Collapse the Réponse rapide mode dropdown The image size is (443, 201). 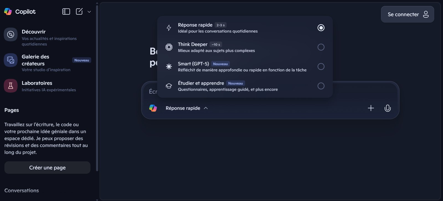point(187,108)
